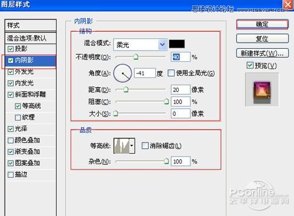Click the 不透明度 value field showing 40
Screen dimensions: 294x216
(181, 57)
